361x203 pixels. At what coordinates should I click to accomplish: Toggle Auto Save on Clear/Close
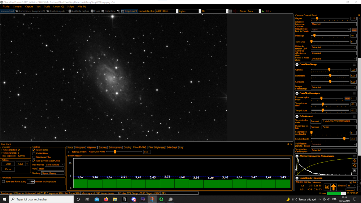coord(34,161)
